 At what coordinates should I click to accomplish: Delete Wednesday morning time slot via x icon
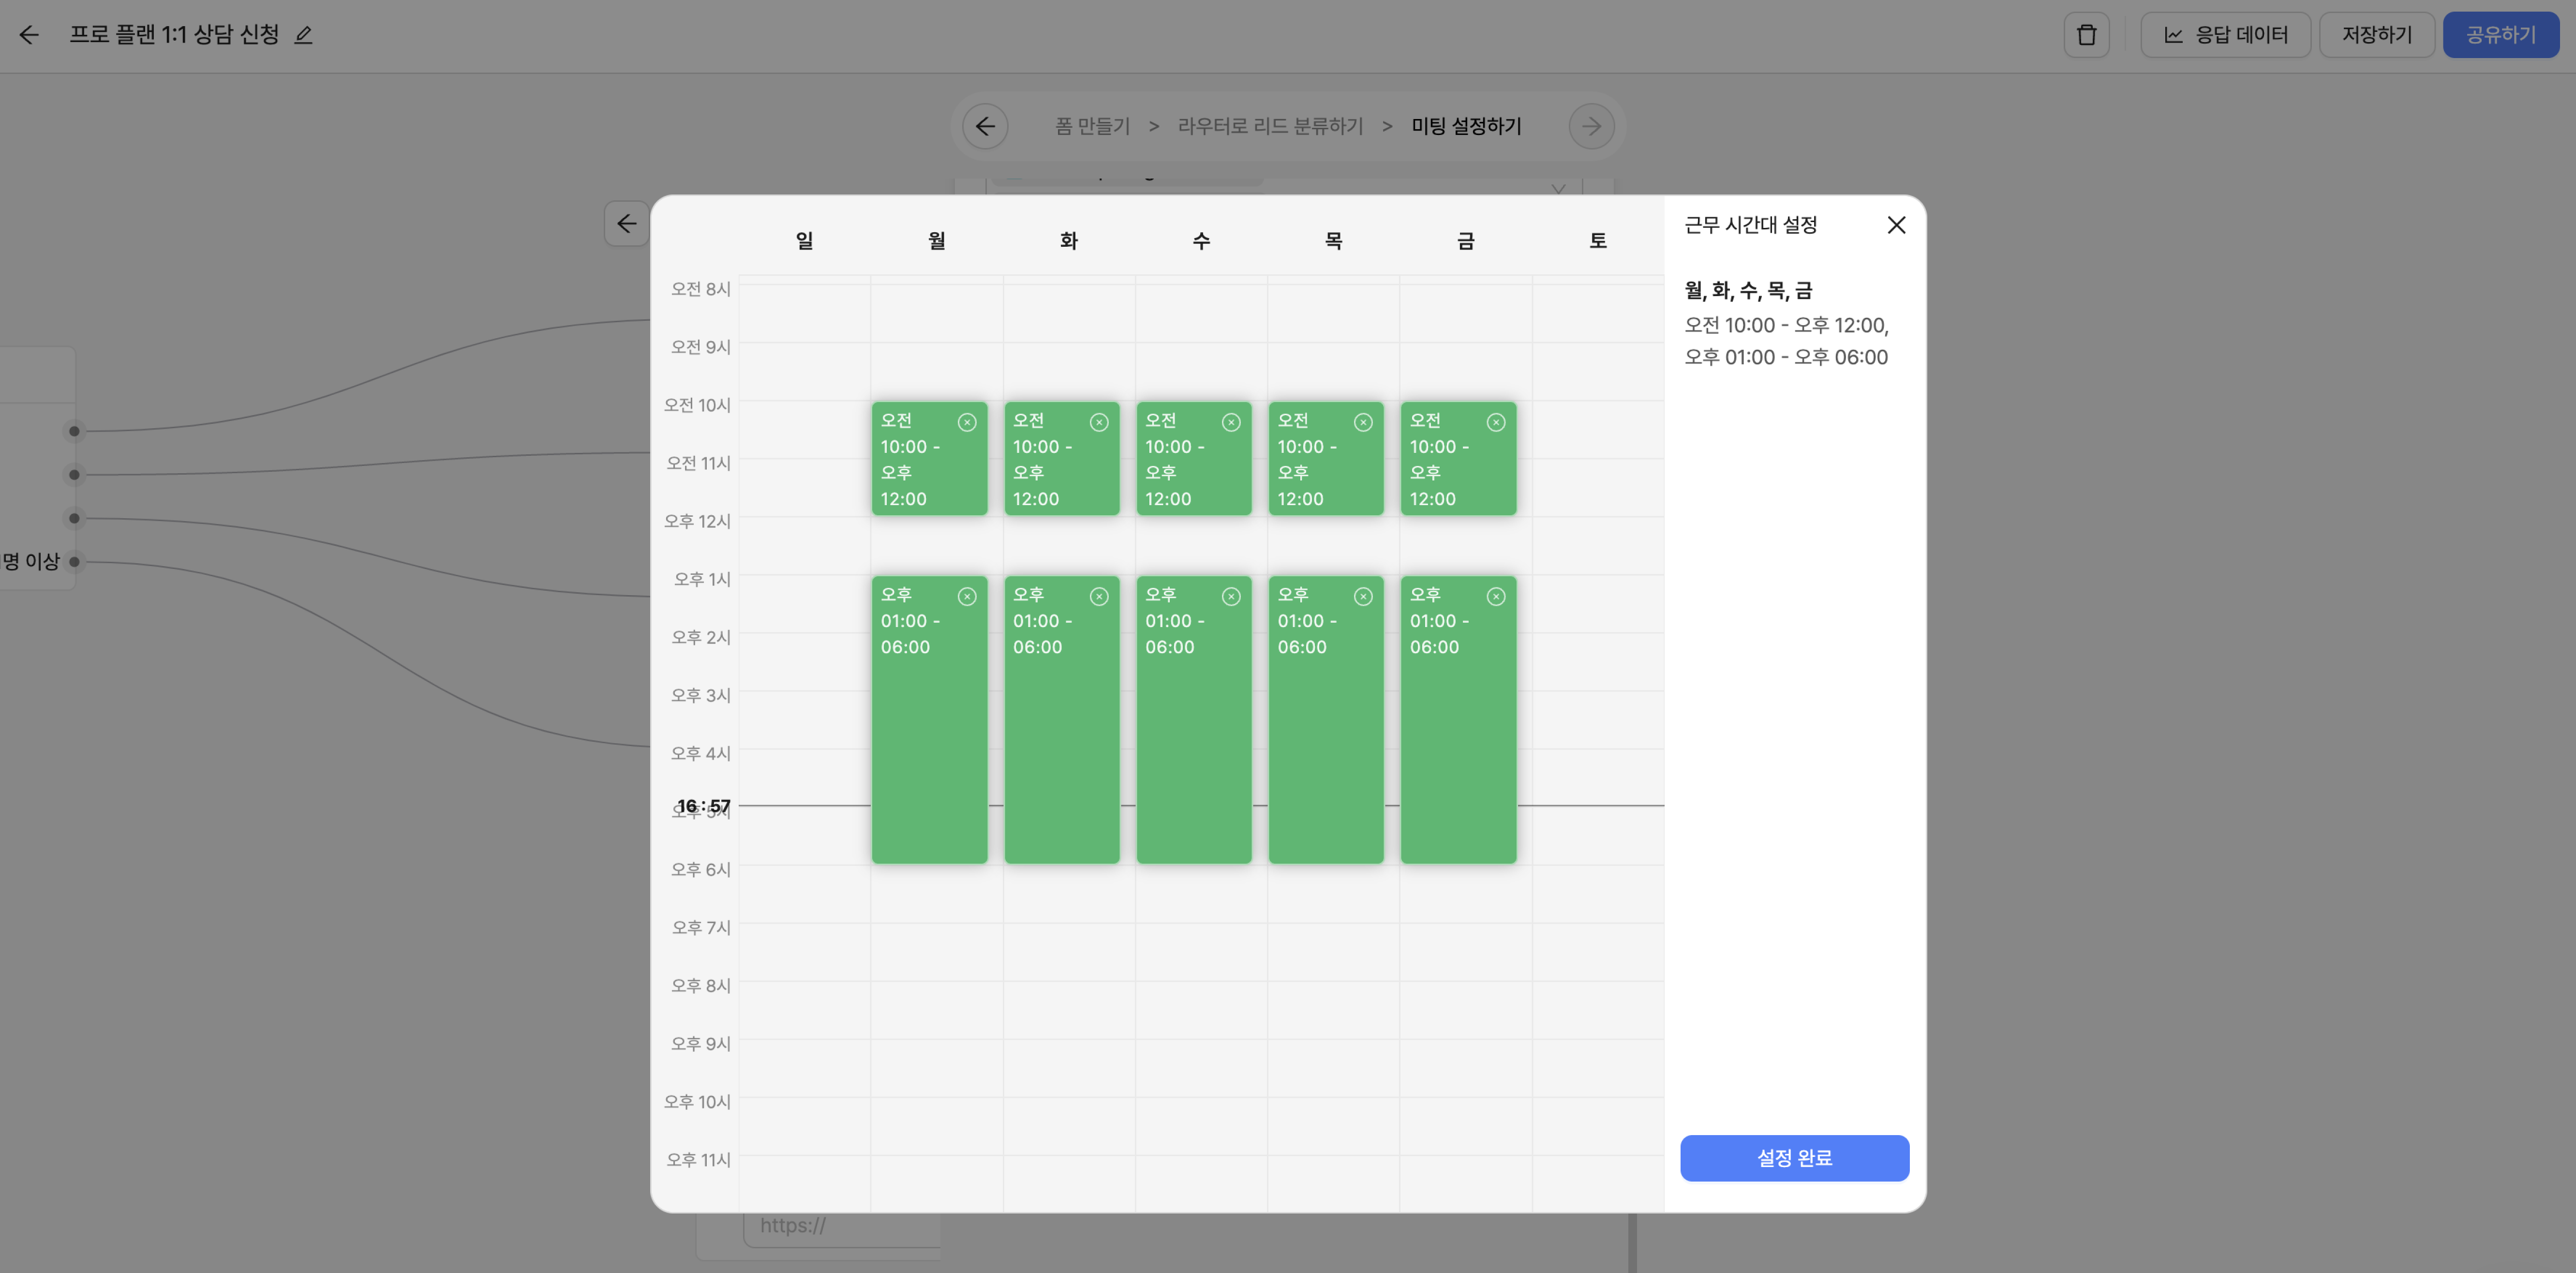click(1231, 422)
